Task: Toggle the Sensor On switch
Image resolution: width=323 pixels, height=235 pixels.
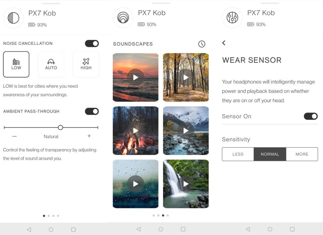Action: coord(311,116)
